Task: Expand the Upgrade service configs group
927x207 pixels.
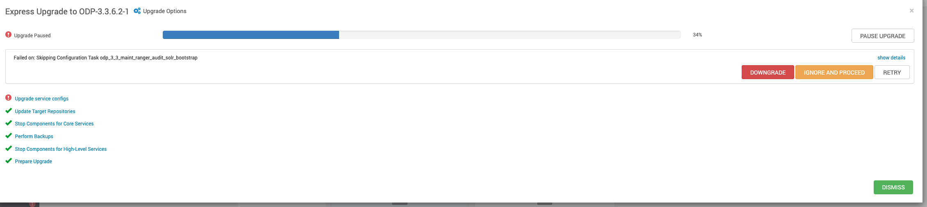Action: tap(41, 99)
